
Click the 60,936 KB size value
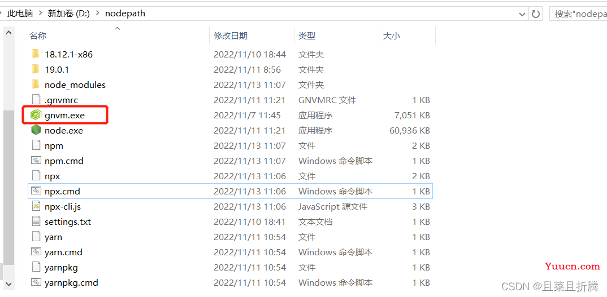pyautogui.click(x=410, y=131)
